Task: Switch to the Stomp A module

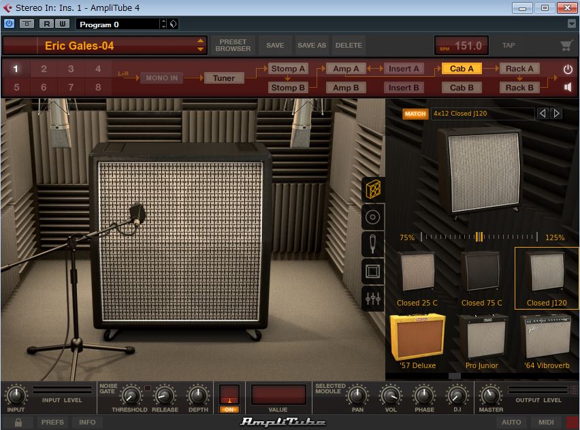Action: tap(288, 69)
